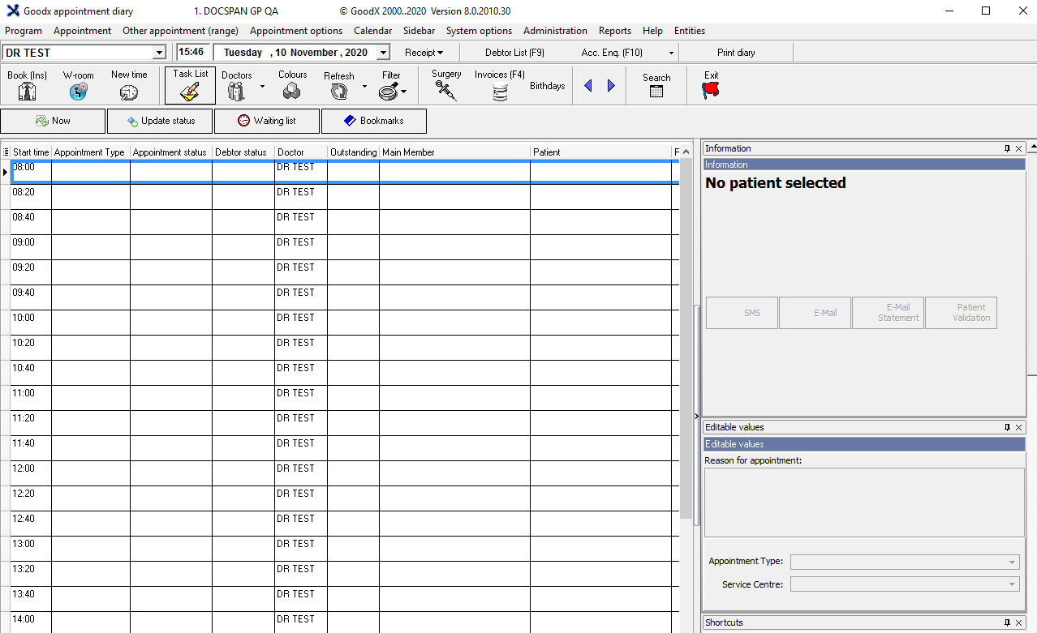Click the Update status button
The height and width of the screenshot is (633, 1037).
(x=160, y=121)
